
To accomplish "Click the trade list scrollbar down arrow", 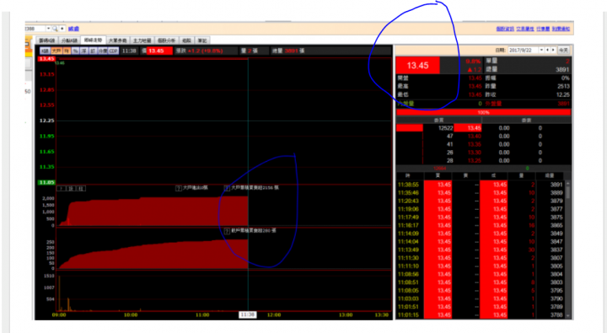I will pos(568,315).
